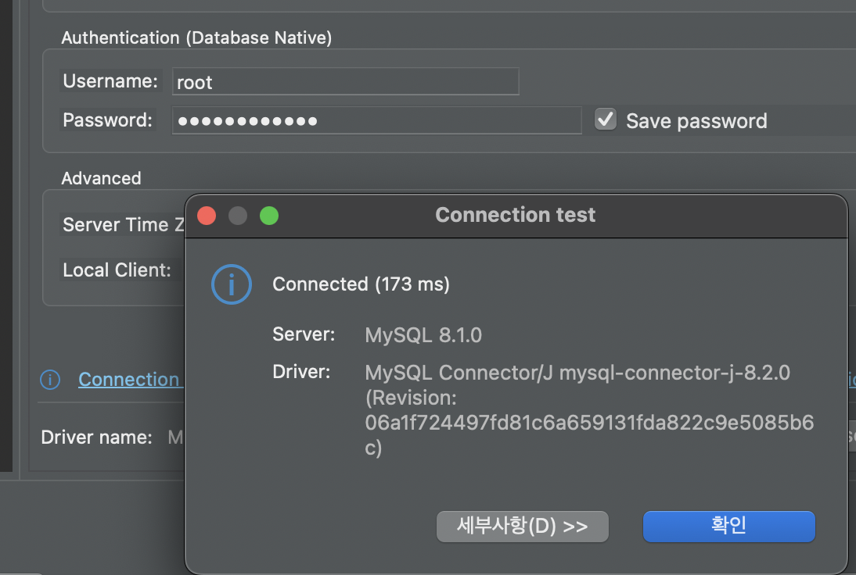Click the Driver name label
The height and width of the screenshot is (575, 856).
(96, 437)
